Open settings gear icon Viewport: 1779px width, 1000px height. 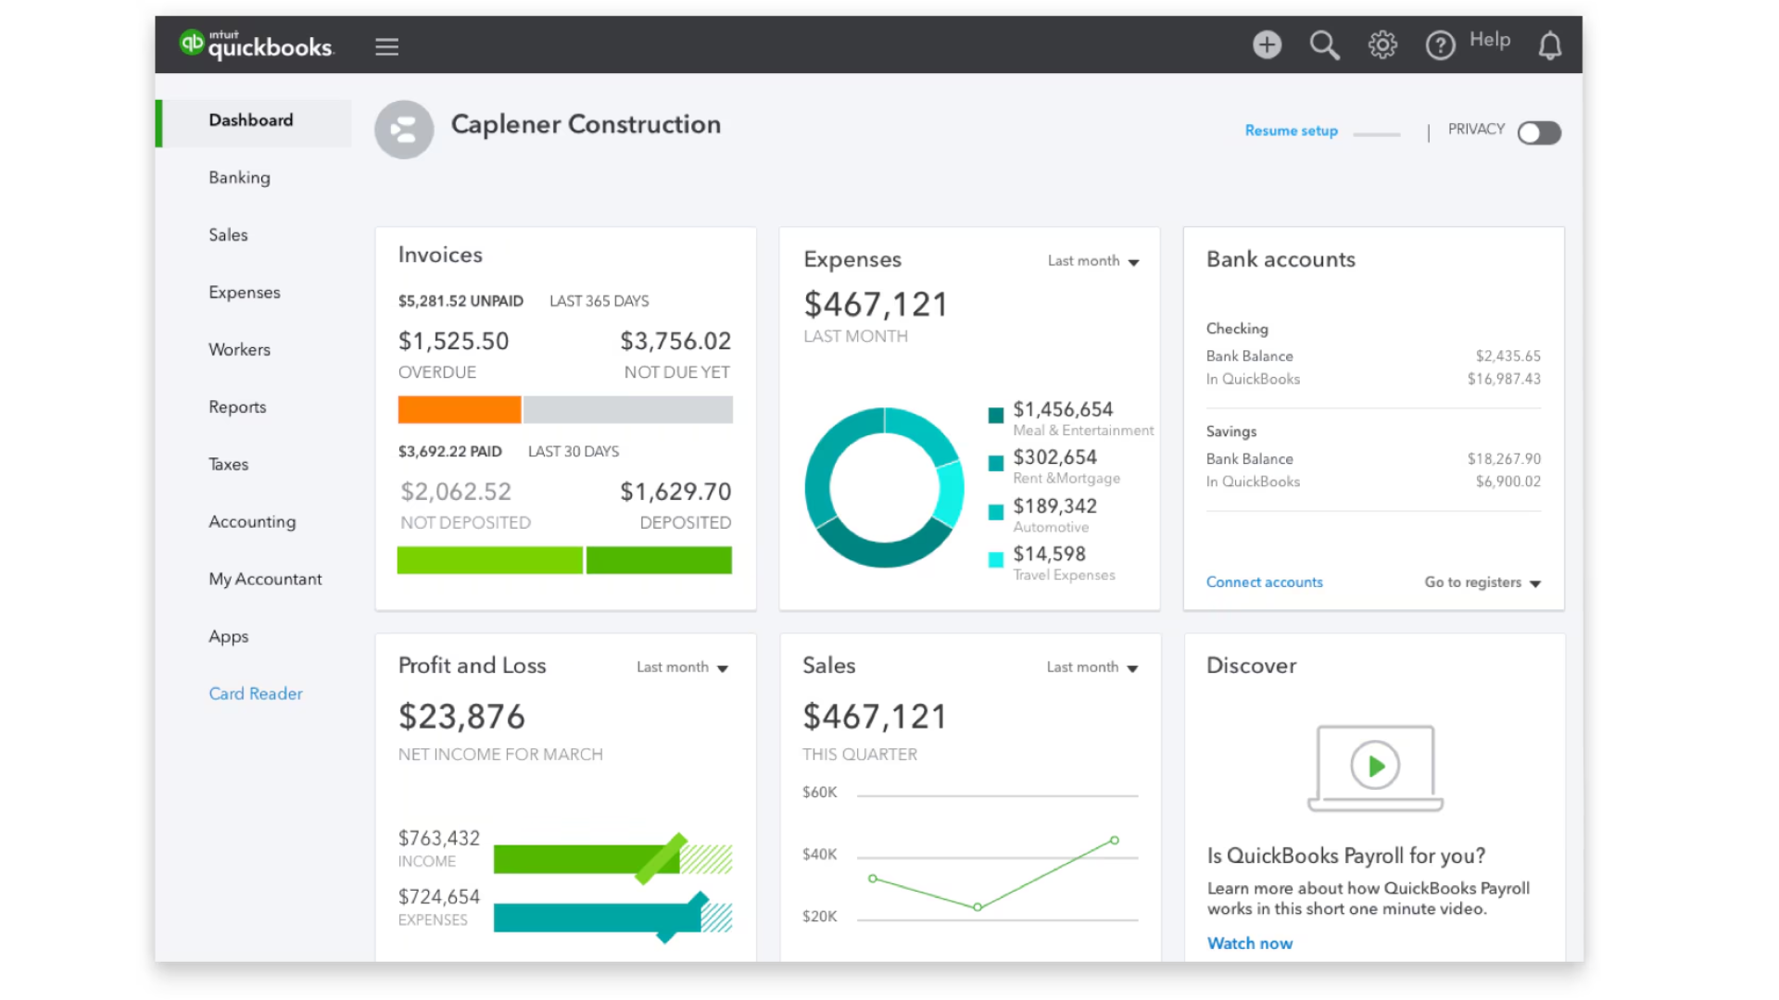1382,44
